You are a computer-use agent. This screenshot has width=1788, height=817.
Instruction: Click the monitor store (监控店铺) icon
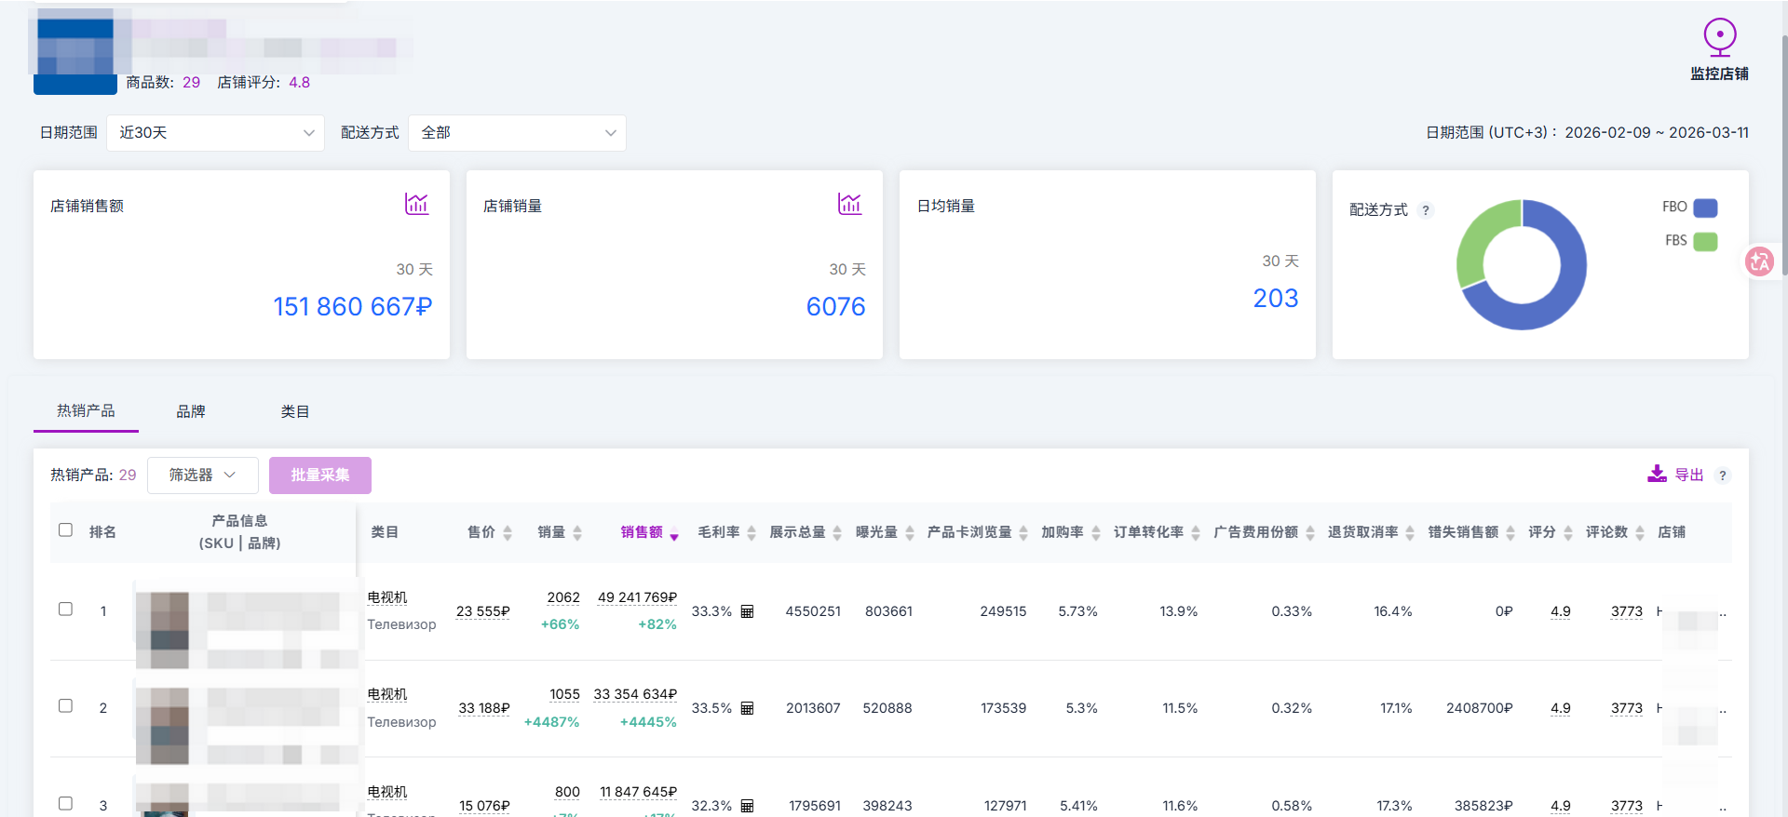(x=1719, y=38)
